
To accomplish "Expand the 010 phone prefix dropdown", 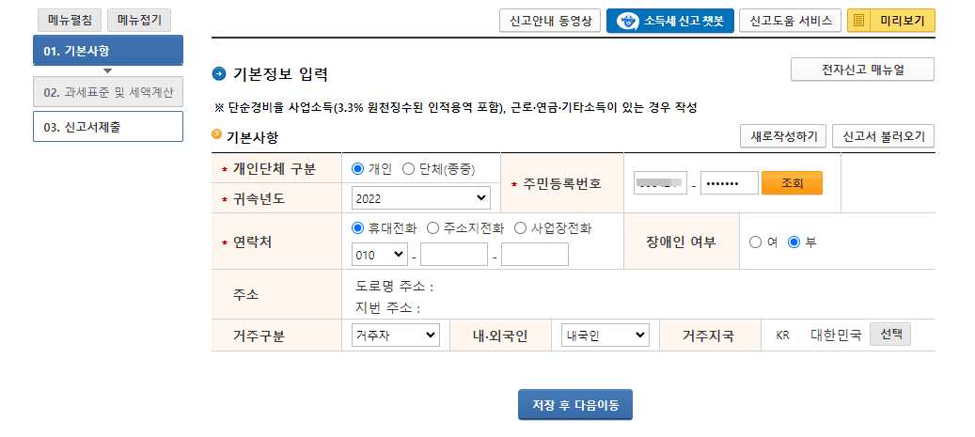I will [379, 254].
